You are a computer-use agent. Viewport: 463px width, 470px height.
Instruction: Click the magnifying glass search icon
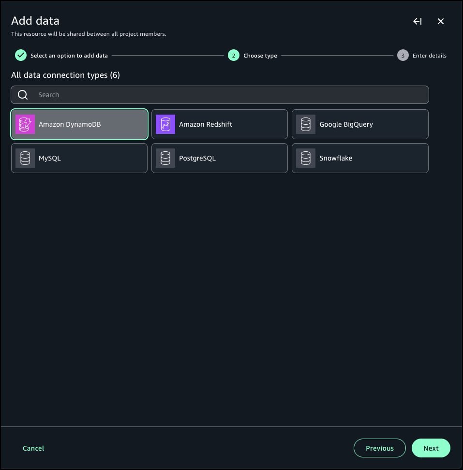pyautogui.click(x=23, y=95)
